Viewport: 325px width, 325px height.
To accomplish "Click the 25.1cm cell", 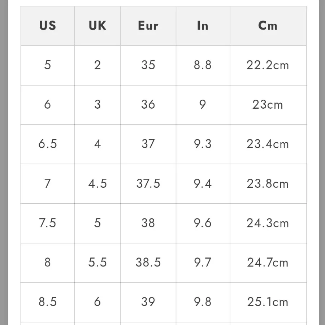I will pyautogui.click(x=268, y=302).
